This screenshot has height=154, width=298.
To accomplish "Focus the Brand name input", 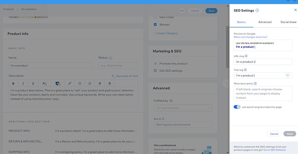I will point(183,125).
